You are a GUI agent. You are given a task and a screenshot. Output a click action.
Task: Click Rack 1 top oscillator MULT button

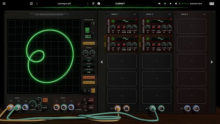tap(124, 27)
